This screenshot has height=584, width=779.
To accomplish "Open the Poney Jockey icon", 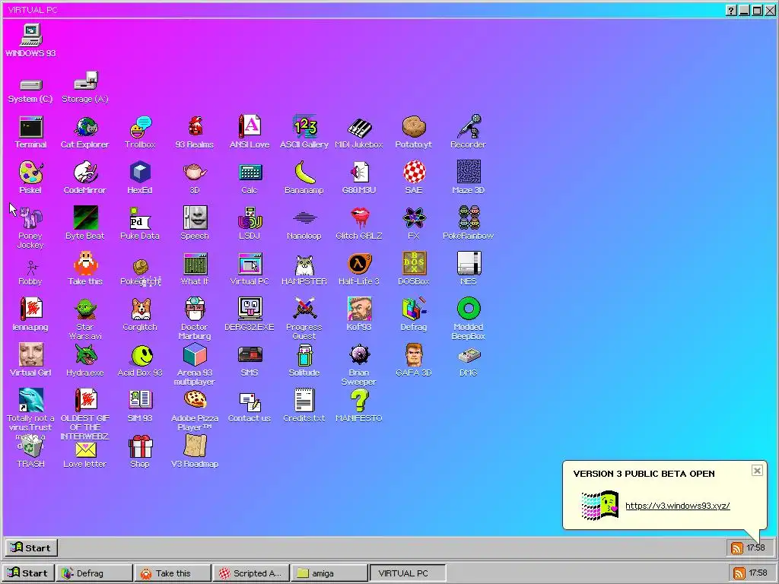I will [30, 227].
